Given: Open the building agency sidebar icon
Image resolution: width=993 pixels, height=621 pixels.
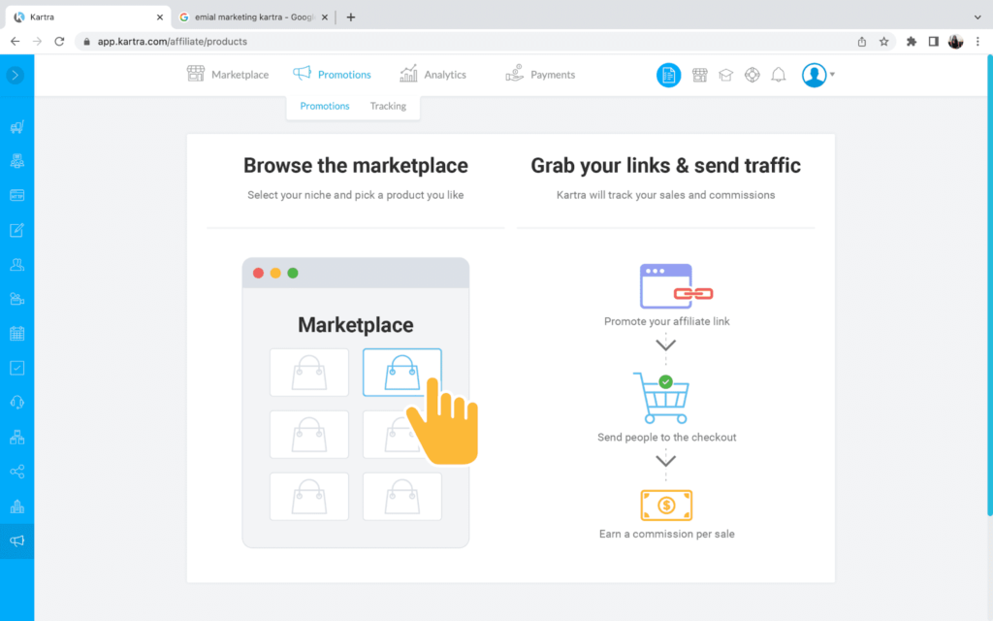Looking at the screenshot, I should coord(17,506).
